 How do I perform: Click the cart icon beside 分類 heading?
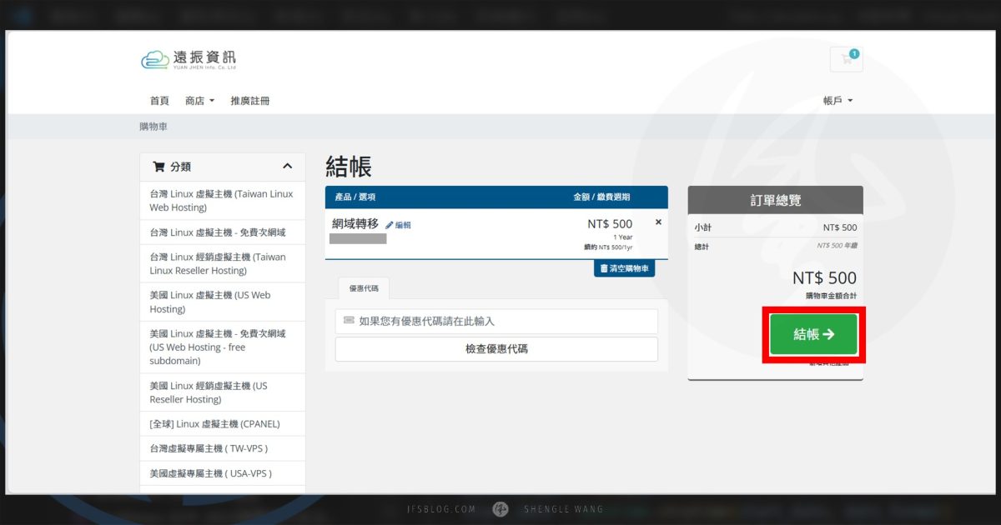click(x=157, y=165)
